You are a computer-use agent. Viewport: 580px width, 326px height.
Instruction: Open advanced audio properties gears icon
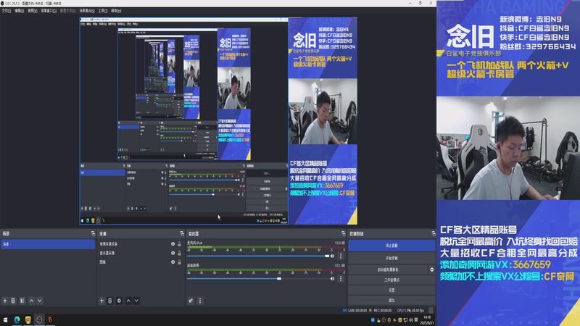(191, 301)
